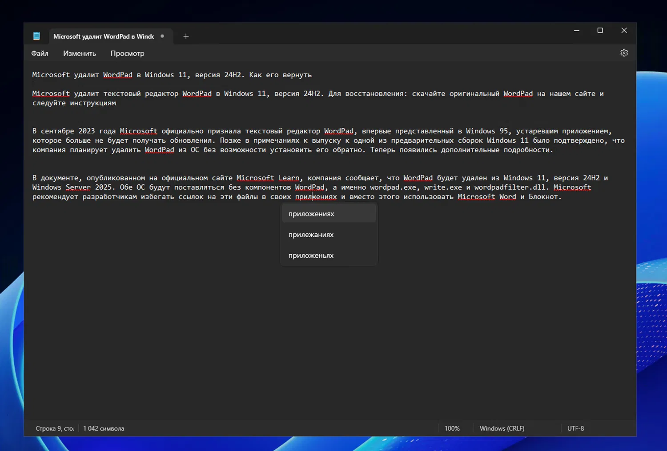The height and width of the screenshot is (451, 667).
Task: Add a new tab with plus button
Action: [186, 36]
